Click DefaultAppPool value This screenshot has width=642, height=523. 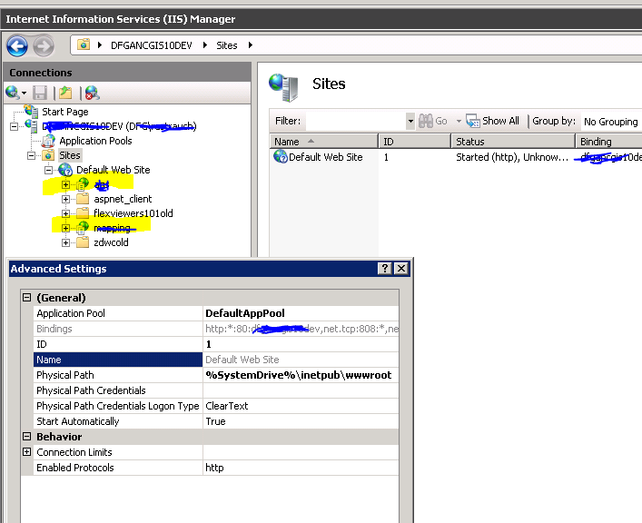245,313
